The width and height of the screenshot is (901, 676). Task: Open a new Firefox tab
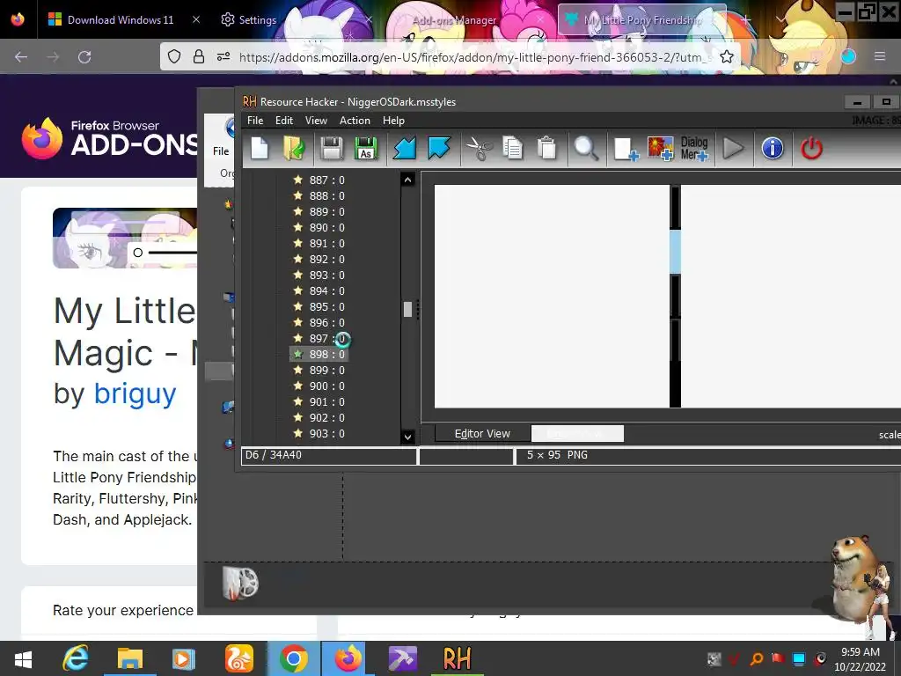746,19
